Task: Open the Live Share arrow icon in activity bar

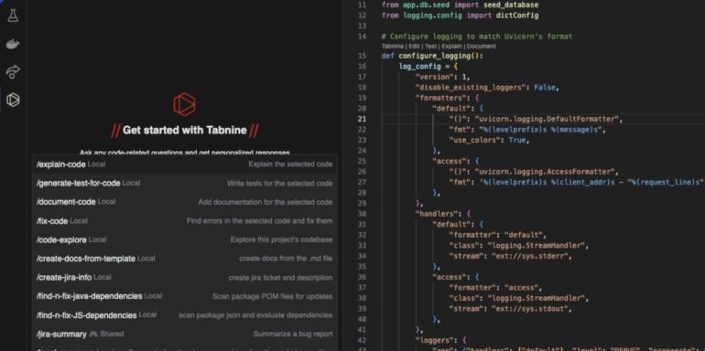Action: coord(13,72)
